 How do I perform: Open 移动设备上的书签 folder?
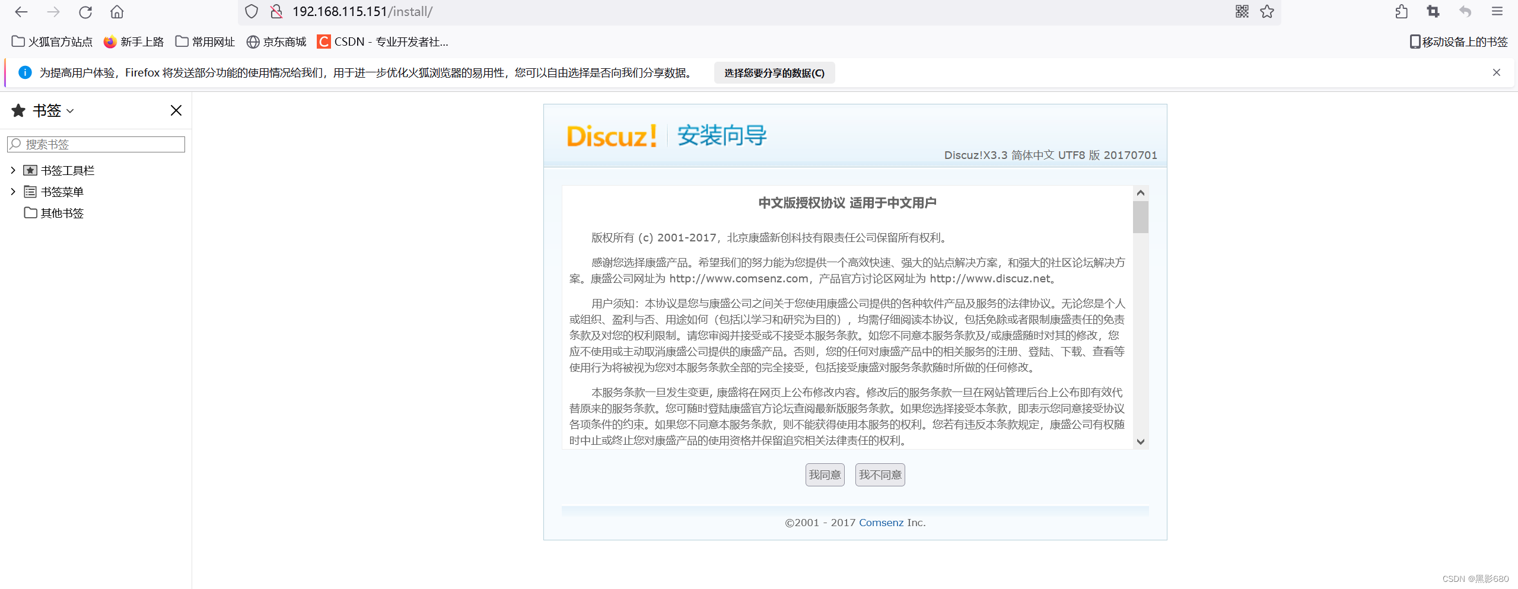coord(1459,42)
